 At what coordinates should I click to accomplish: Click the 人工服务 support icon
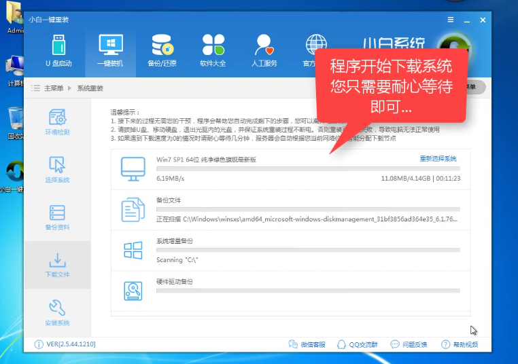[264, 51]
